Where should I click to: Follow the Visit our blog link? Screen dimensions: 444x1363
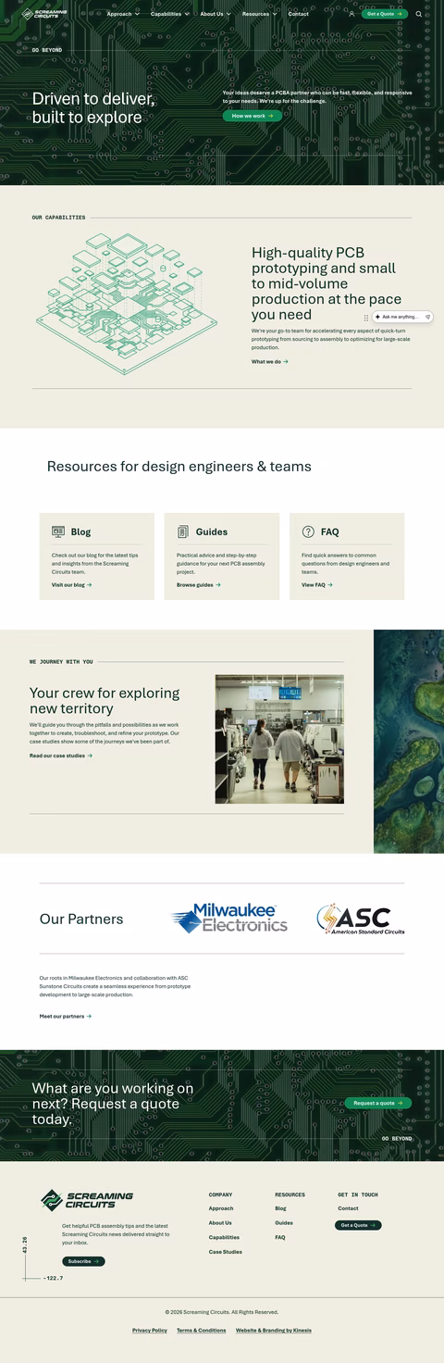[x=72, y=585]
